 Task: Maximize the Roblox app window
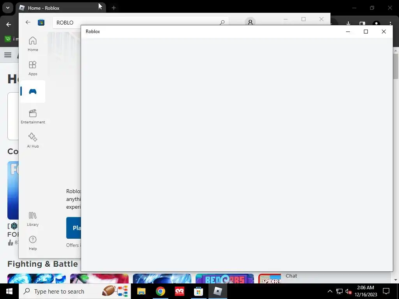(x=365, y=32)
